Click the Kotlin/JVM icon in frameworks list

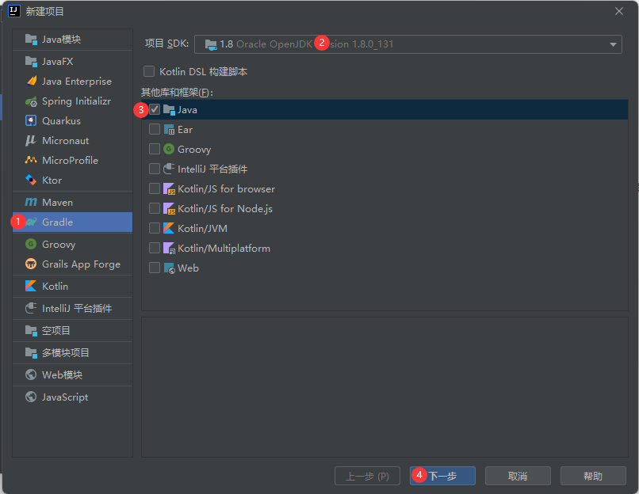point(169,228)
